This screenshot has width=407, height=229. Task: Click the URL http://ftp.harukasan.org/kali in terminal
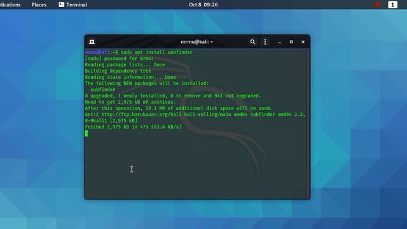[142, 114]
